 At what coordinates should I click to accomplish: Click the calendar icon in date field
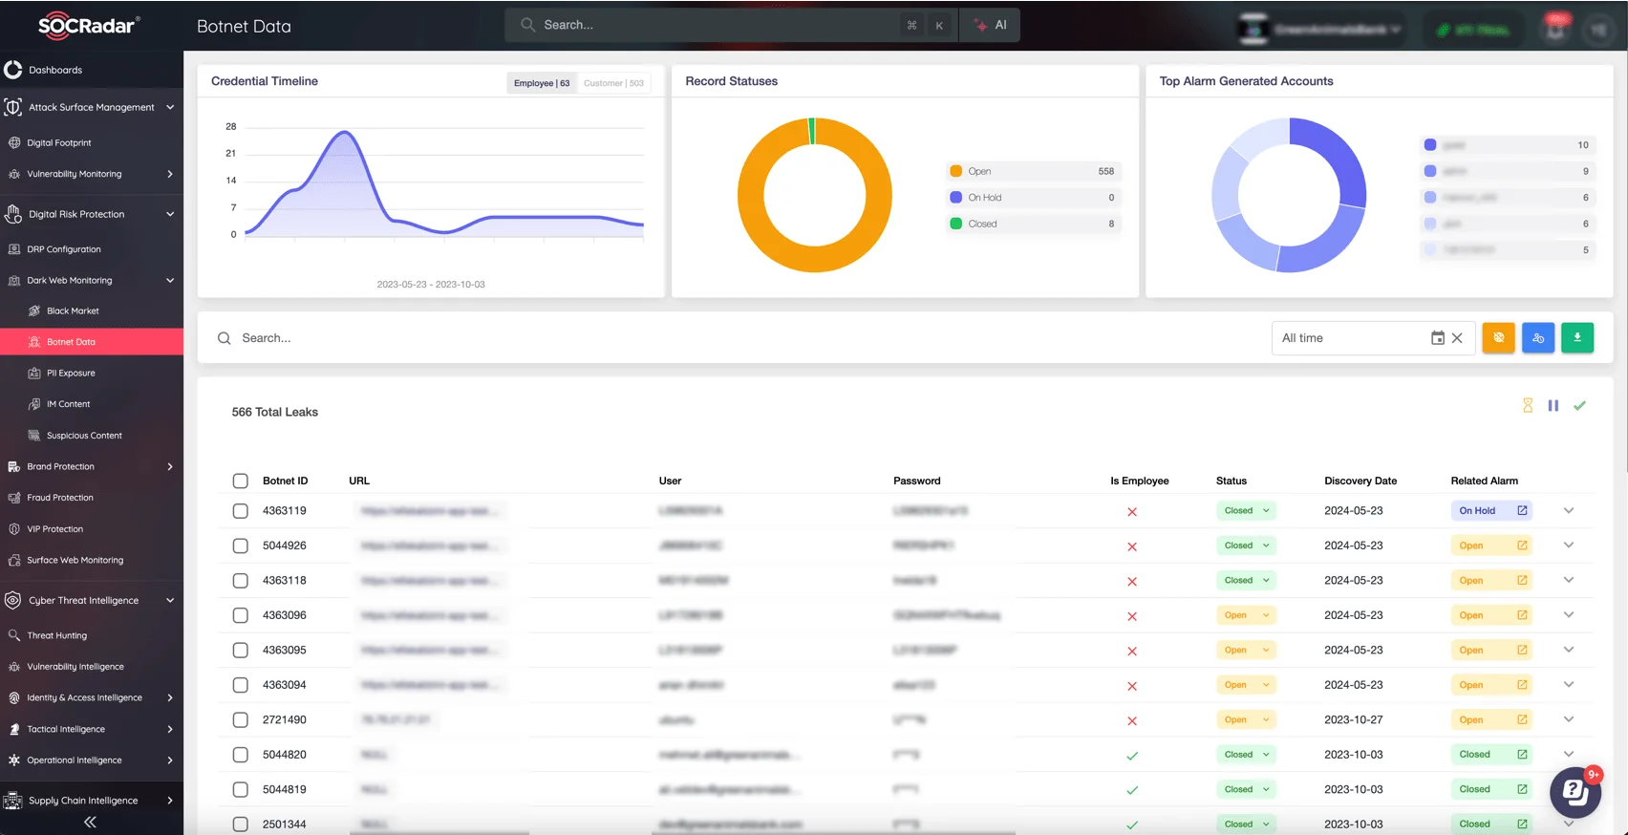pos(1437,338)
